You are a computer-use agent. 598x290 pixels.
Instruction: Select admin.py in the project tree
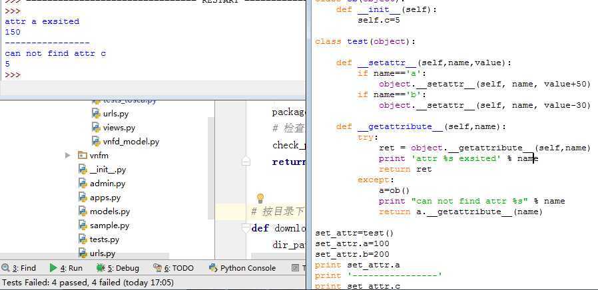point(108,184)
